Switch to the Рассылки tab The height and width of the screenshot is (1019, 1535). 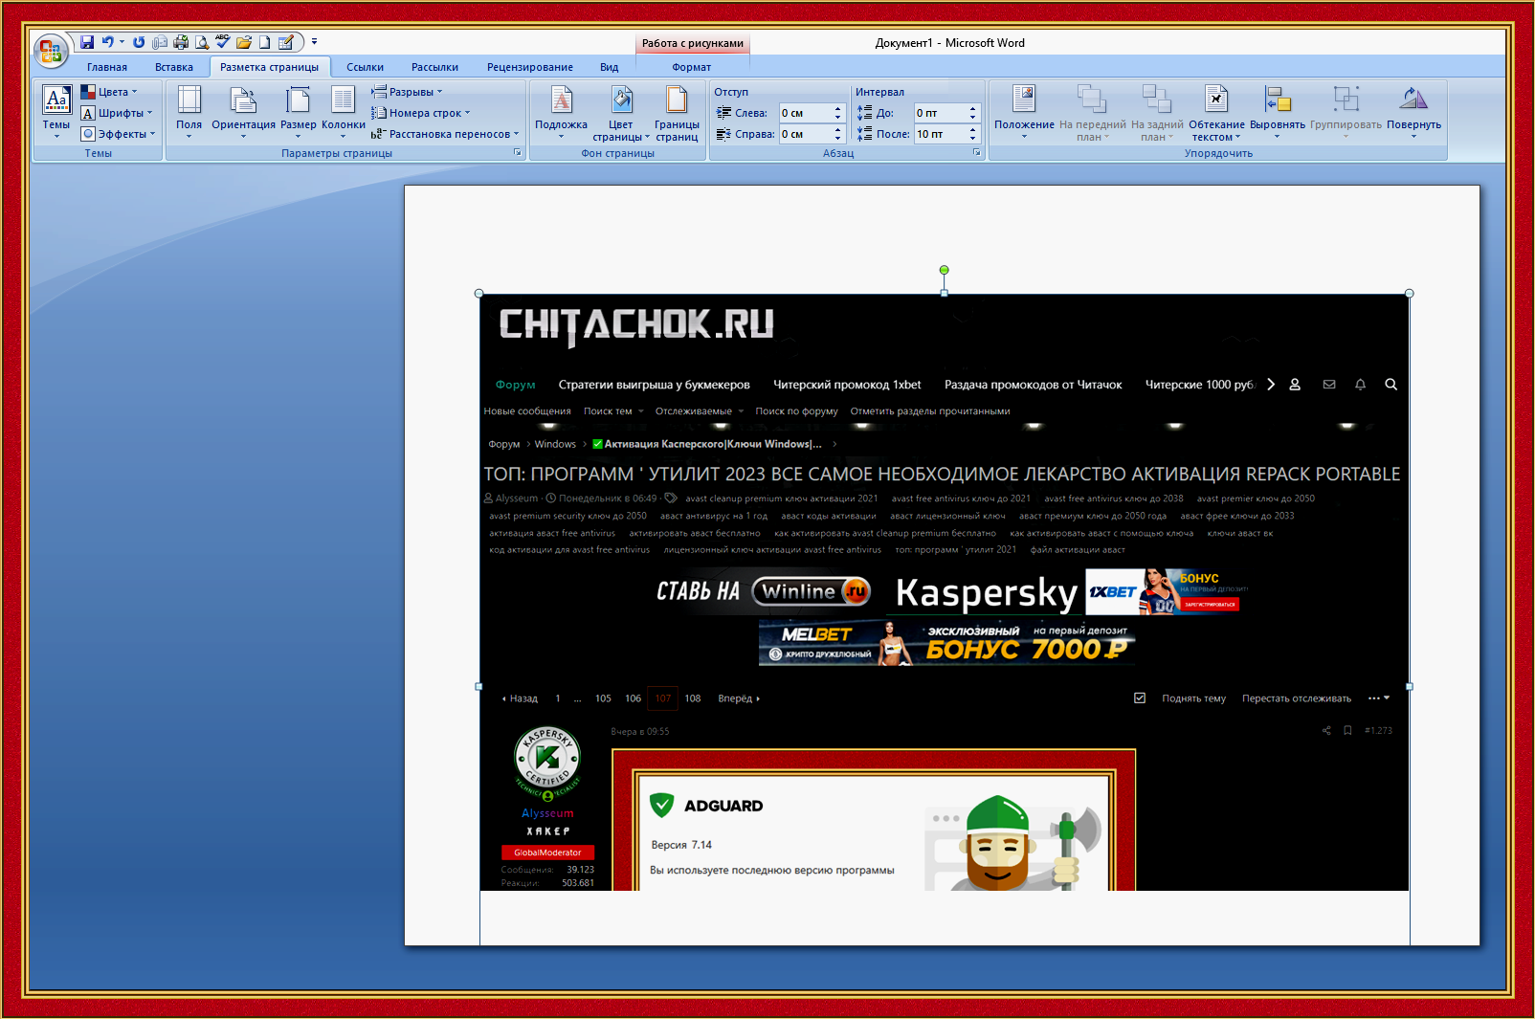[x=434, y=67]
